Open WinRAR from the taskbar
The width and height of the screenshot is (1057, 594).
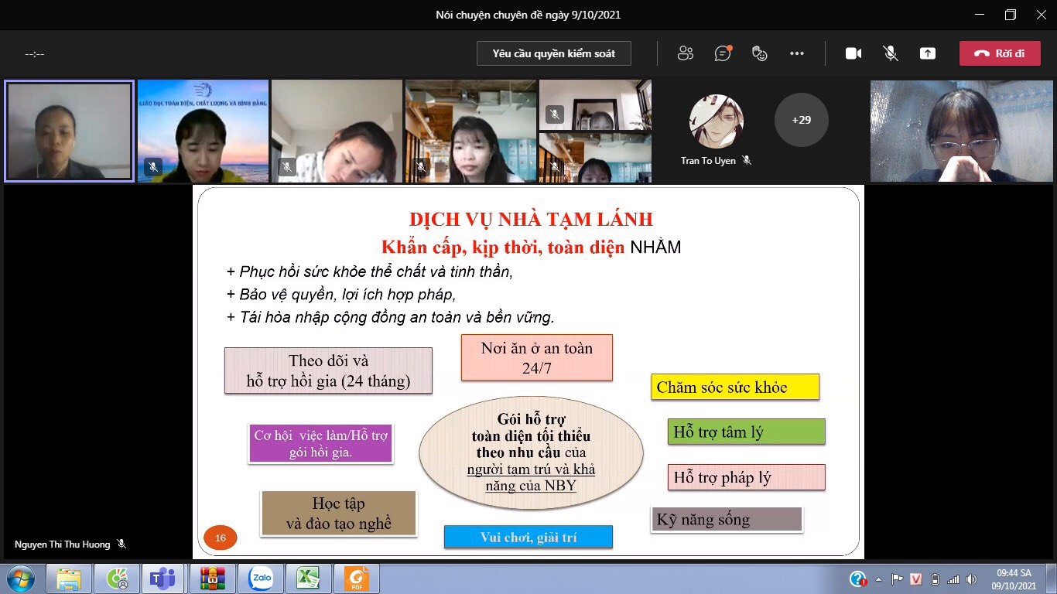pos(213,578)
